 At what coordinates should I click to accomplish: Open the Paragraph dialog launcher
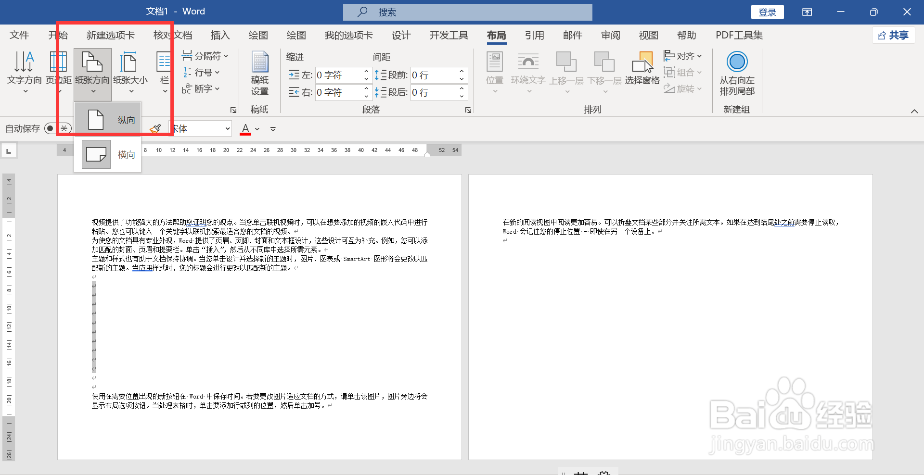coord(468,110)
